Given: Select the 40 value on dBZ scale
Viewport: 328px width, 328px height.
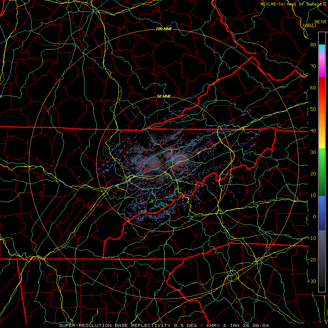Looking at the screenshot, I should pos(313,131).
